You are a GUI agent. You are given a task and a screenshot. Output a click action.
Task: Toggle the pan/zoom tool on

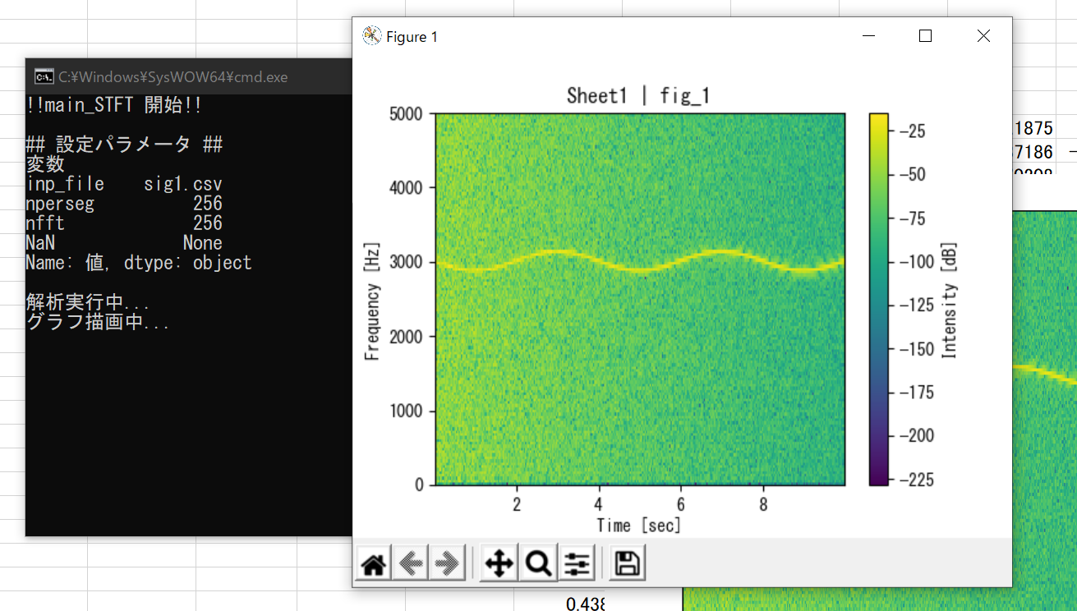(x=499, y=563)
